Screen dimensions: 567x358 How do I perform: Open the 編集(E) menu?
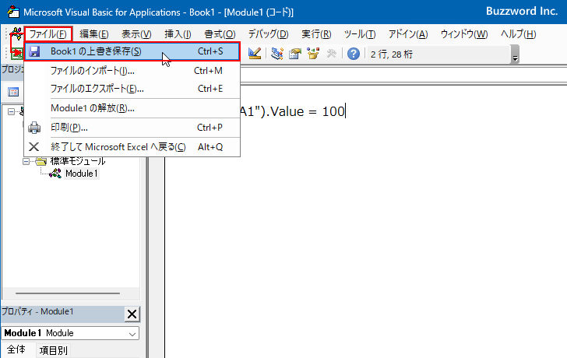tap(94, 34)
